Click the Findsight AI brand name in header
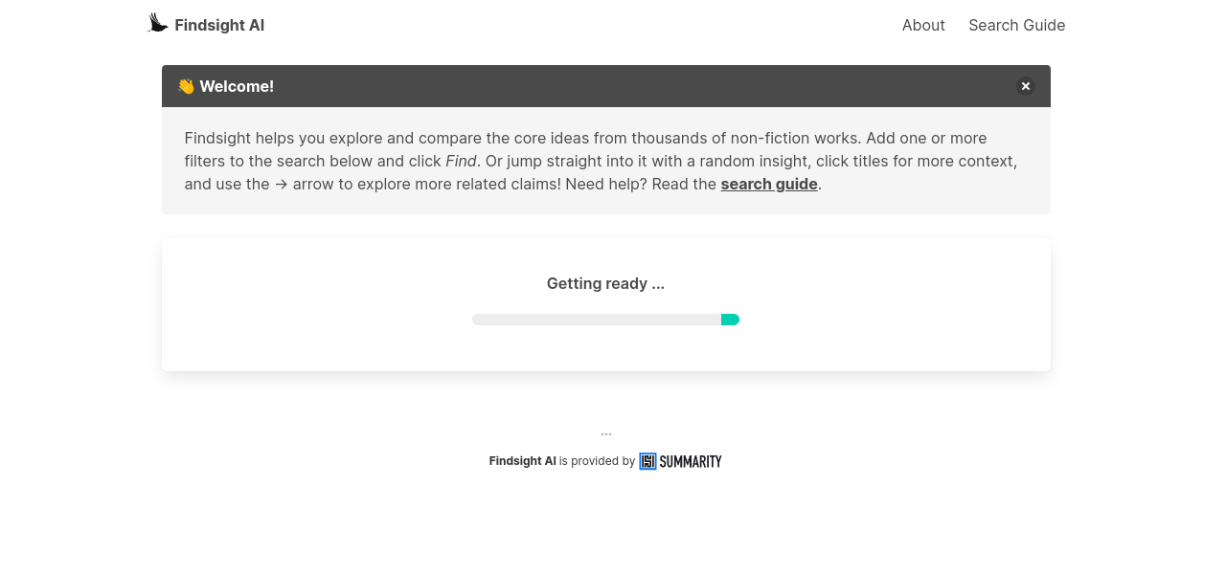The width and height of the screenshot is (1226, 574). 219,26
